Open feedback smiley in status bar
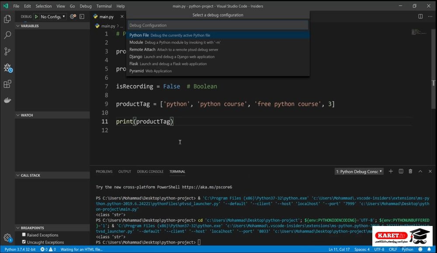 coord(420,250)
